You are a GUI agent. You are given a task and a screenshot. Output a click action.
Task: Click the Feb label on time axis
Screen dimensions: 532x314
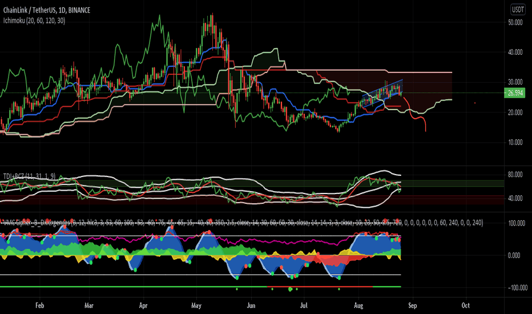click(40, 305)
